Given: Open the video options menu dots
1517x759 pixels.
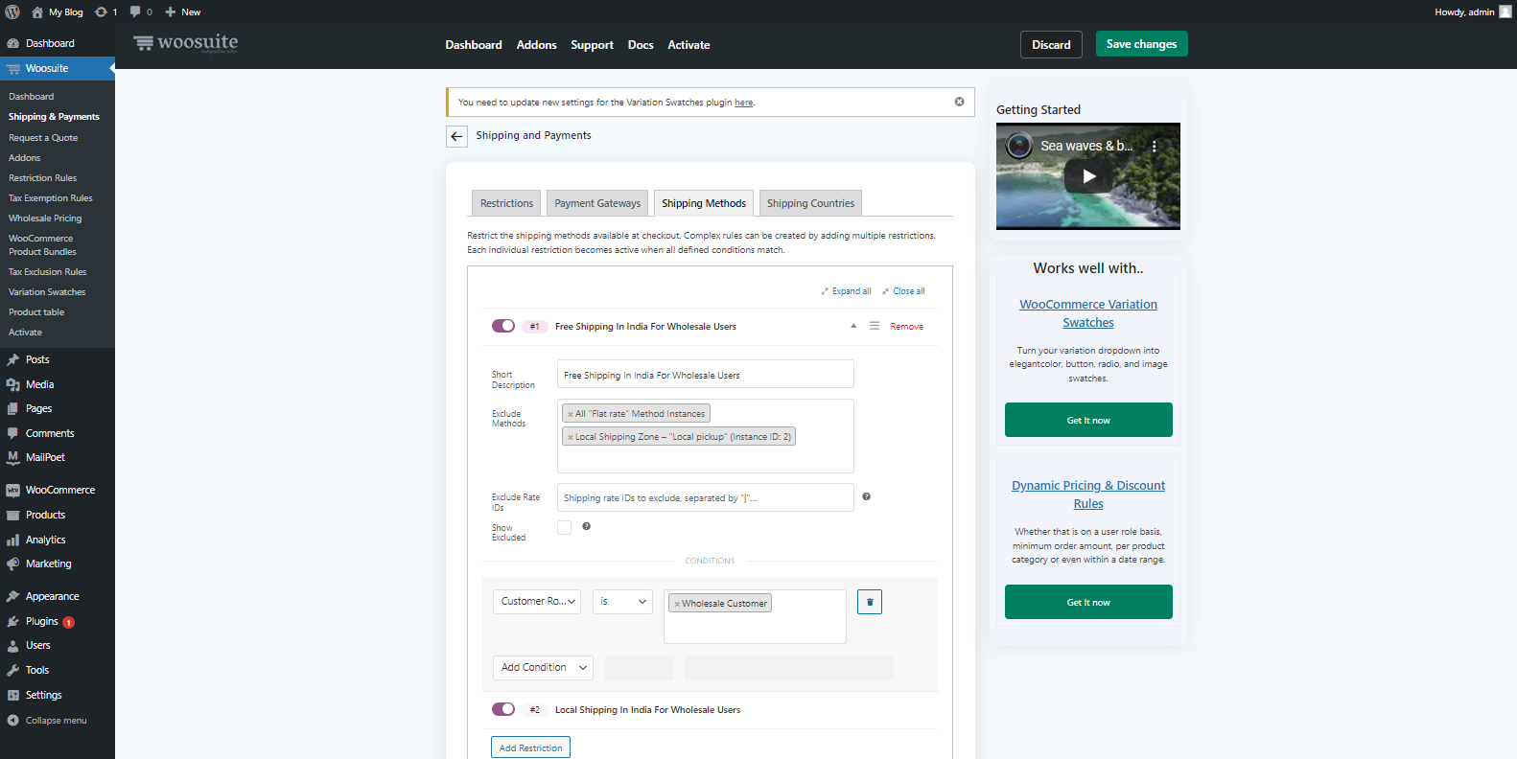Looking at the screenshot, I should pyautogui.click(x=1155, y=147).
